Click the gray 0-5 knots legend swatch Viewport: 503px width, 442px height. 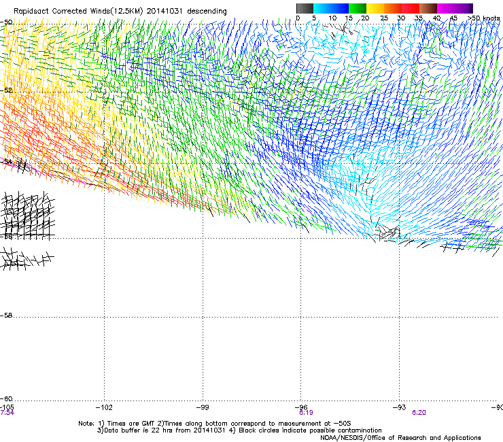(x=305, y=8)
